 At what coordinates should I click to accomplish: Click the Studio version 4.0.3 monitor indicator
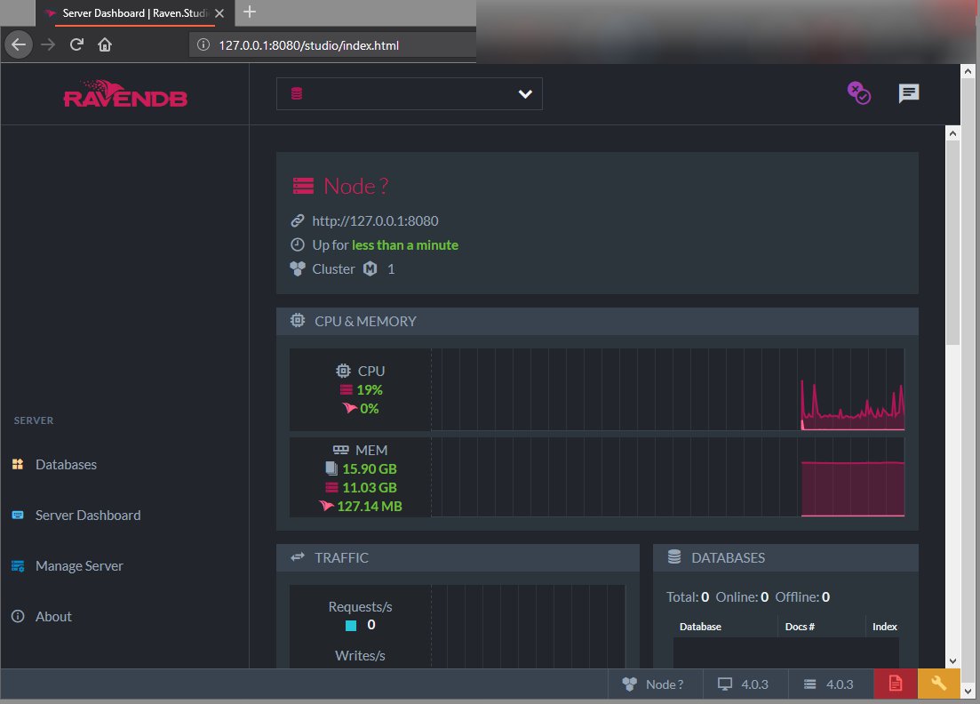tap(745, 684)
